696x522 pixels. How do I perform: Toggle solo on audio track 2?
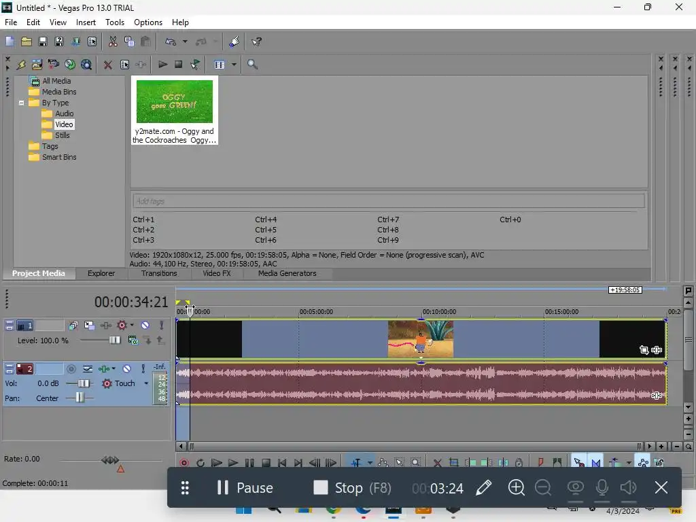(143, 368)
